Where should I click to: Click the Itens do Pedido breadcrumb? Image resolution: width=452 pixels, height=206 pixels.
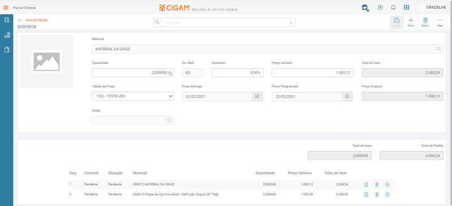pos(37,20)
